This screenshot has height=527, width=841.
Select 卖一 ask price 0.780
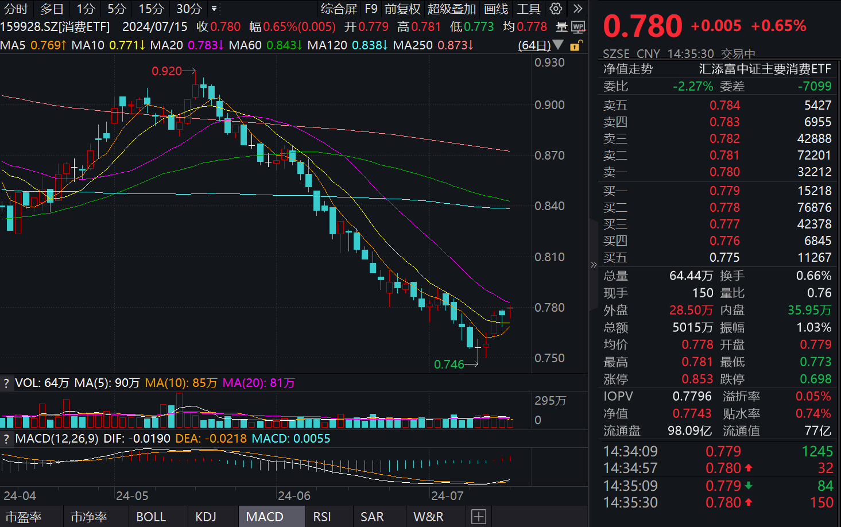pyautogui.click(x=724, y=172)
